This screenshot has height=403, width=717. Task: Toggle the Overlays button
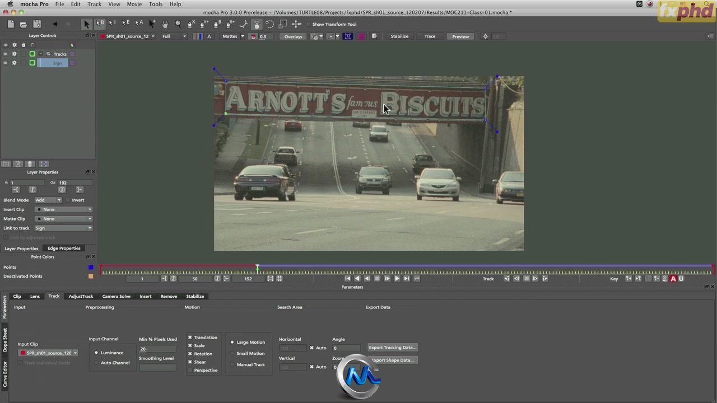(293, 36)
